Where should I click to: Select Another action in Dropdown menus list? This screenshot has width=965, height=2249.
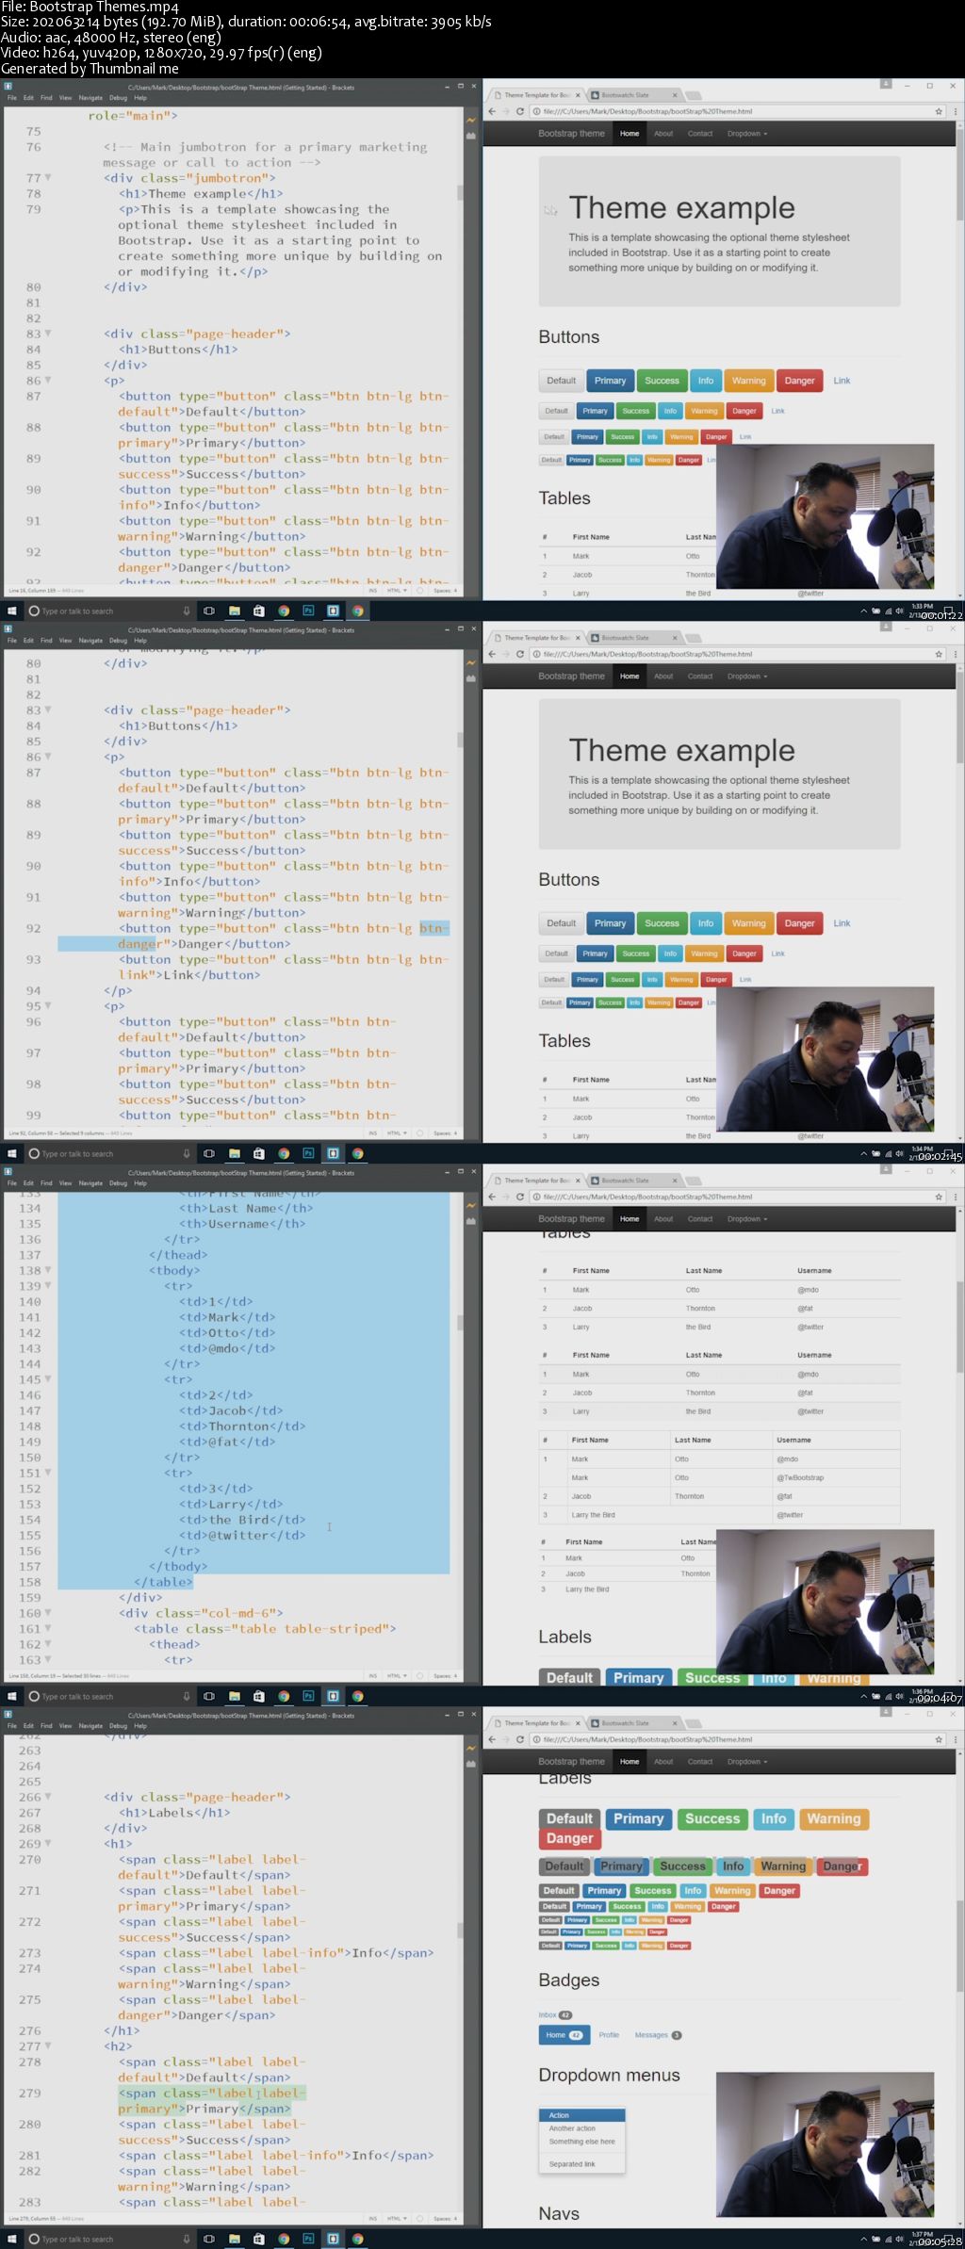[x=582, y=2128]
